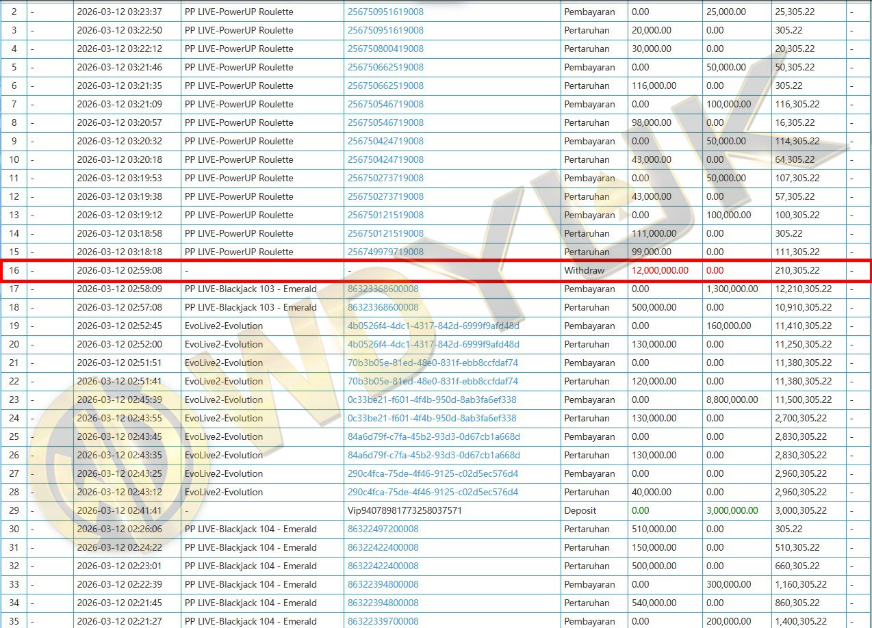Select the Withdraw label in highlighted row

point(584,270)
